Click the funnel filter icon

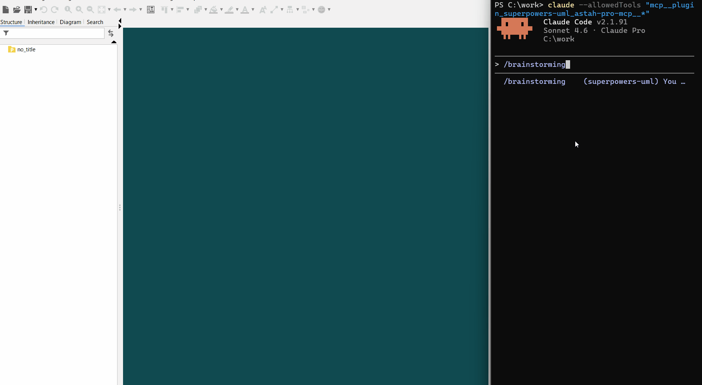[6, 33]
